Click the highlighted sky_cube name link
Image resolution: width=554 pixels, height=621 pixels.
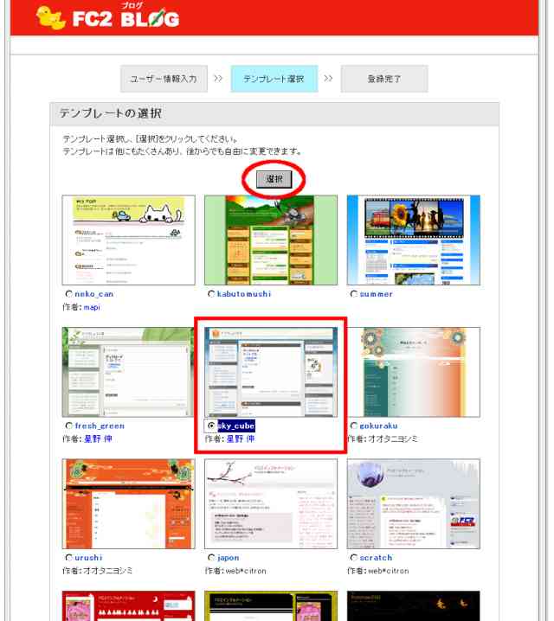pyautogui.click(x=236, y=426)
